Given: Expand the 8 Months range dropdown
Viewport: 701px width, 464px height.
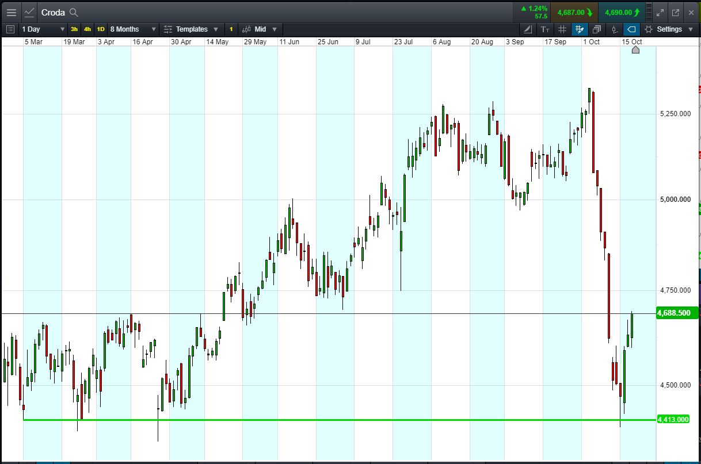Looking at the screenshot, I should 133,29.
